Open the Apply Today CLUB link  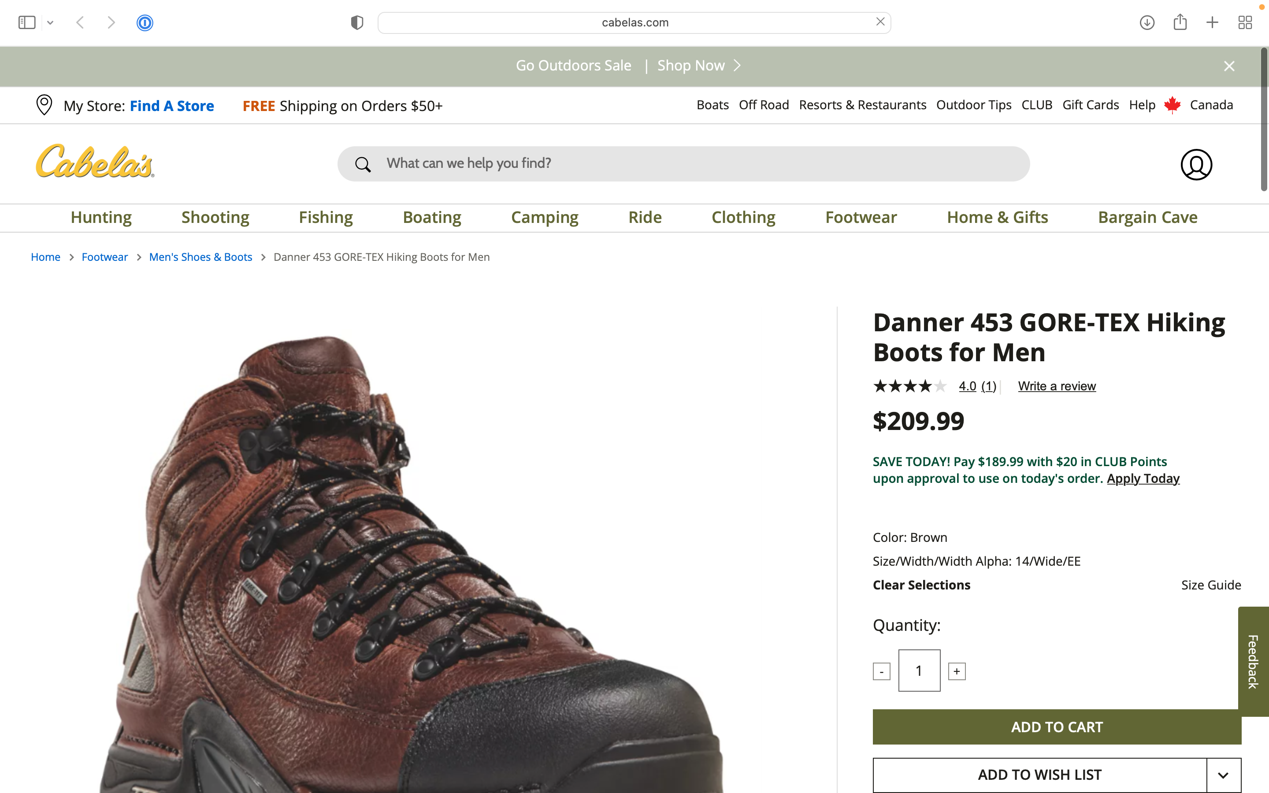click(1143, 478)
